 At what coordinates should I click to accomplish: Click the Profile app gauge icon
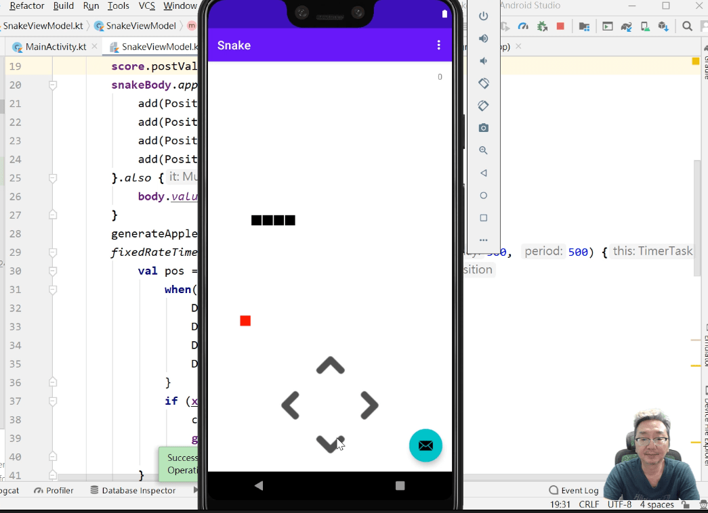pos(523,26)
